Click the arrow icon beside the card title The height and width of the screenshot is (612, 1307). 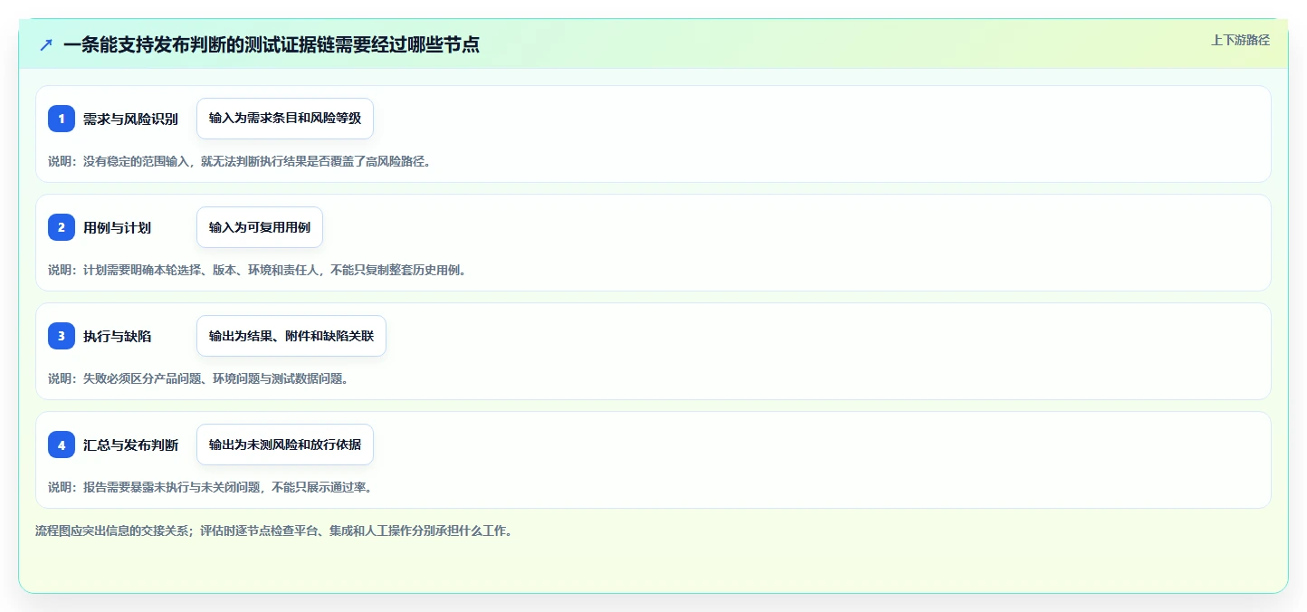46,44
